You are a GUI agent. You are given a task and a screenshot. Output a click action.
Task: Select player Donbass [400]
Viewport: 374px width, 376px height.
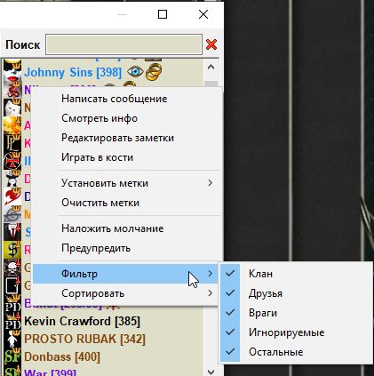click(62, 356)
